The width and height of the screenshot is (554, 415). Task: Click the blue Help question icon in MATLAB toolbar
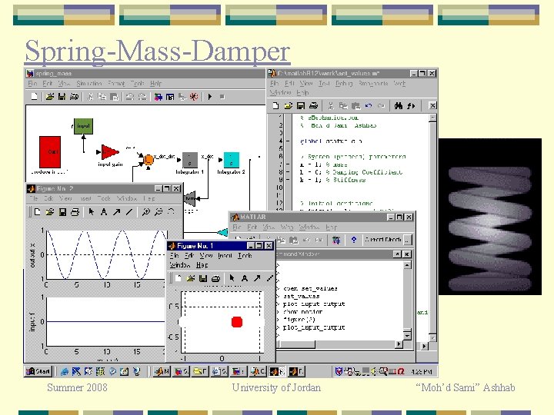(354, 240)
